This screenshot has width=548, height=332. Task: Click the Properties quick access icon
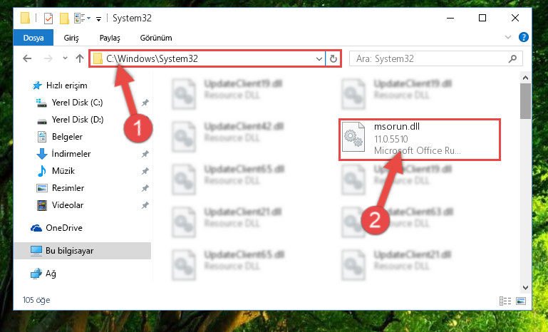coord(48,19)
